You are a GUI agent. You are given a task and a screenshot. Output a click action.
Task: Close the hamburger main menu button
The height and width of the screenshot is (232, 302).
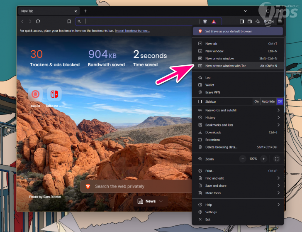point(280,22)
